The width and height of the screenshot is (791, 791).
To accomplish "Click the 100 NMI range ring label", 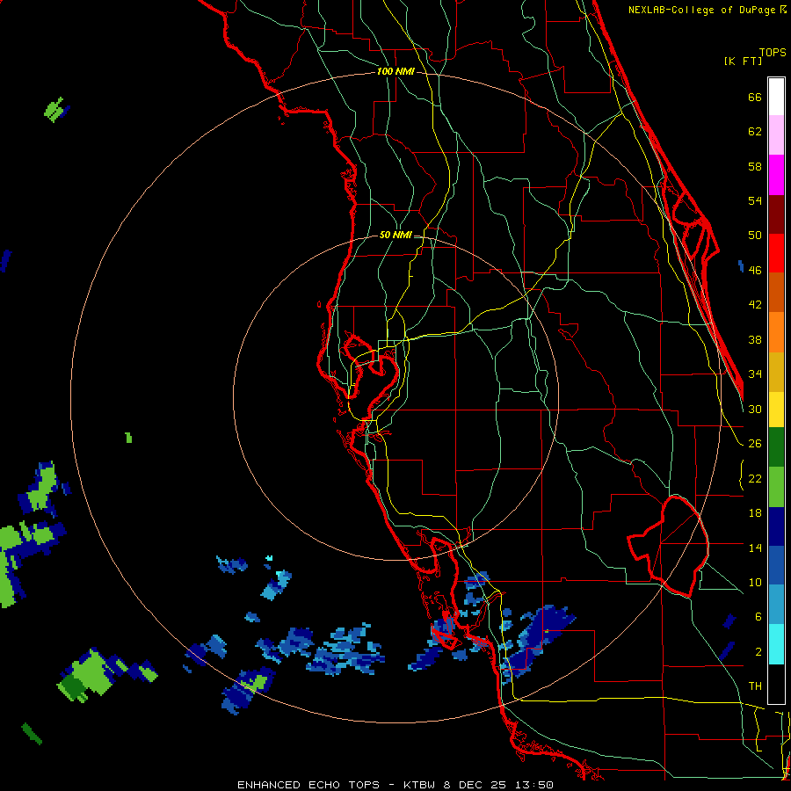I will point(395,72).
